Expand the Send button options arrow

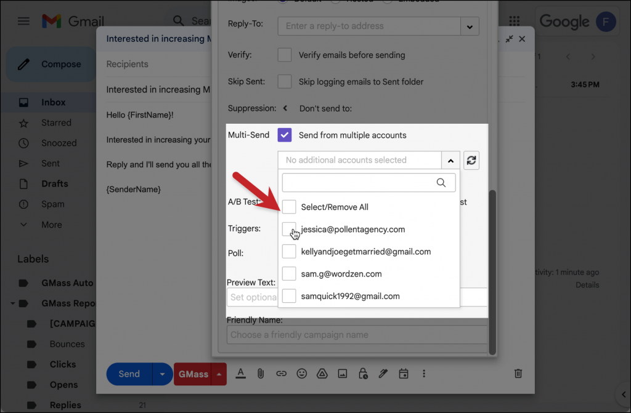161,374
